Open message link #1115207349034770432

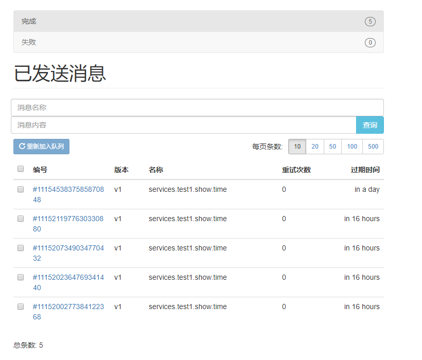pyautogui.click(x=68, y=253)
